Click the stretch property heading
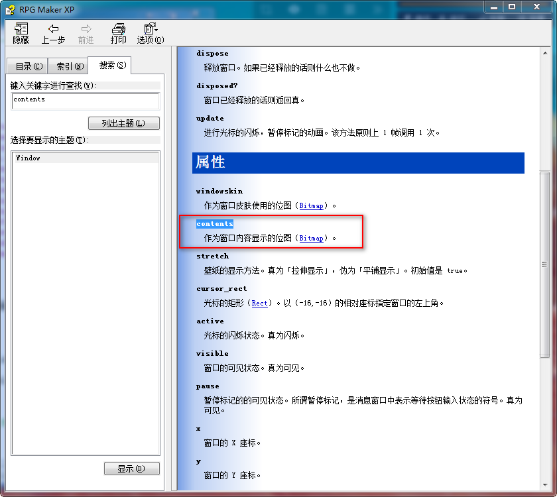This screenshot has width=557, height=497. point(212,256)
